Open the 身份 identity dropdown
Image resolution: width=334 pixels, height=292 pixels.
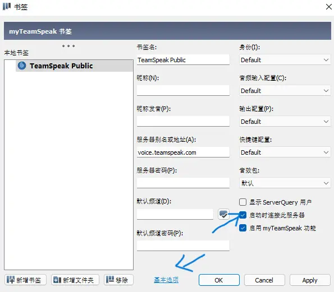[x=285, y=60]
